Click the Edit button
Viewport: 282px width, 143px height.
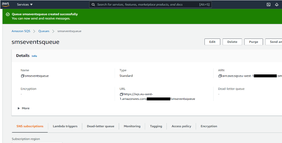coord(212,42)
